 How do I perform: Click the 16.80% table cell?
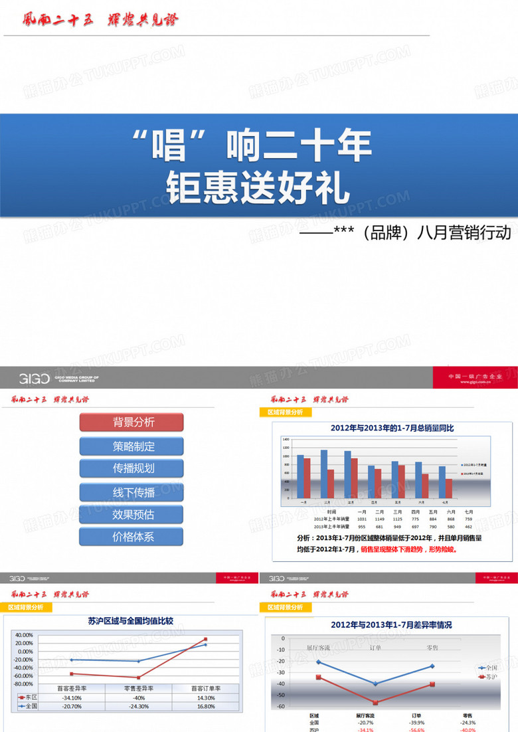coord(206,706)
